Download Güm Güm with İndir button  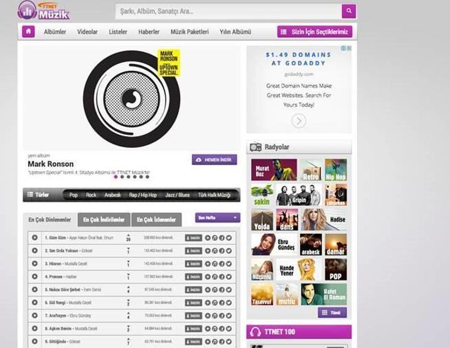click(x=193, y=238)
